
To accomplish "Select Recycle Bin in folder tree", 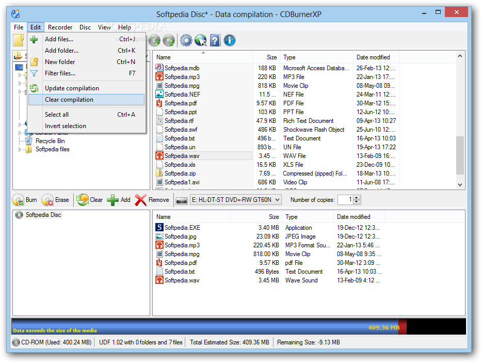I will 50,141.
